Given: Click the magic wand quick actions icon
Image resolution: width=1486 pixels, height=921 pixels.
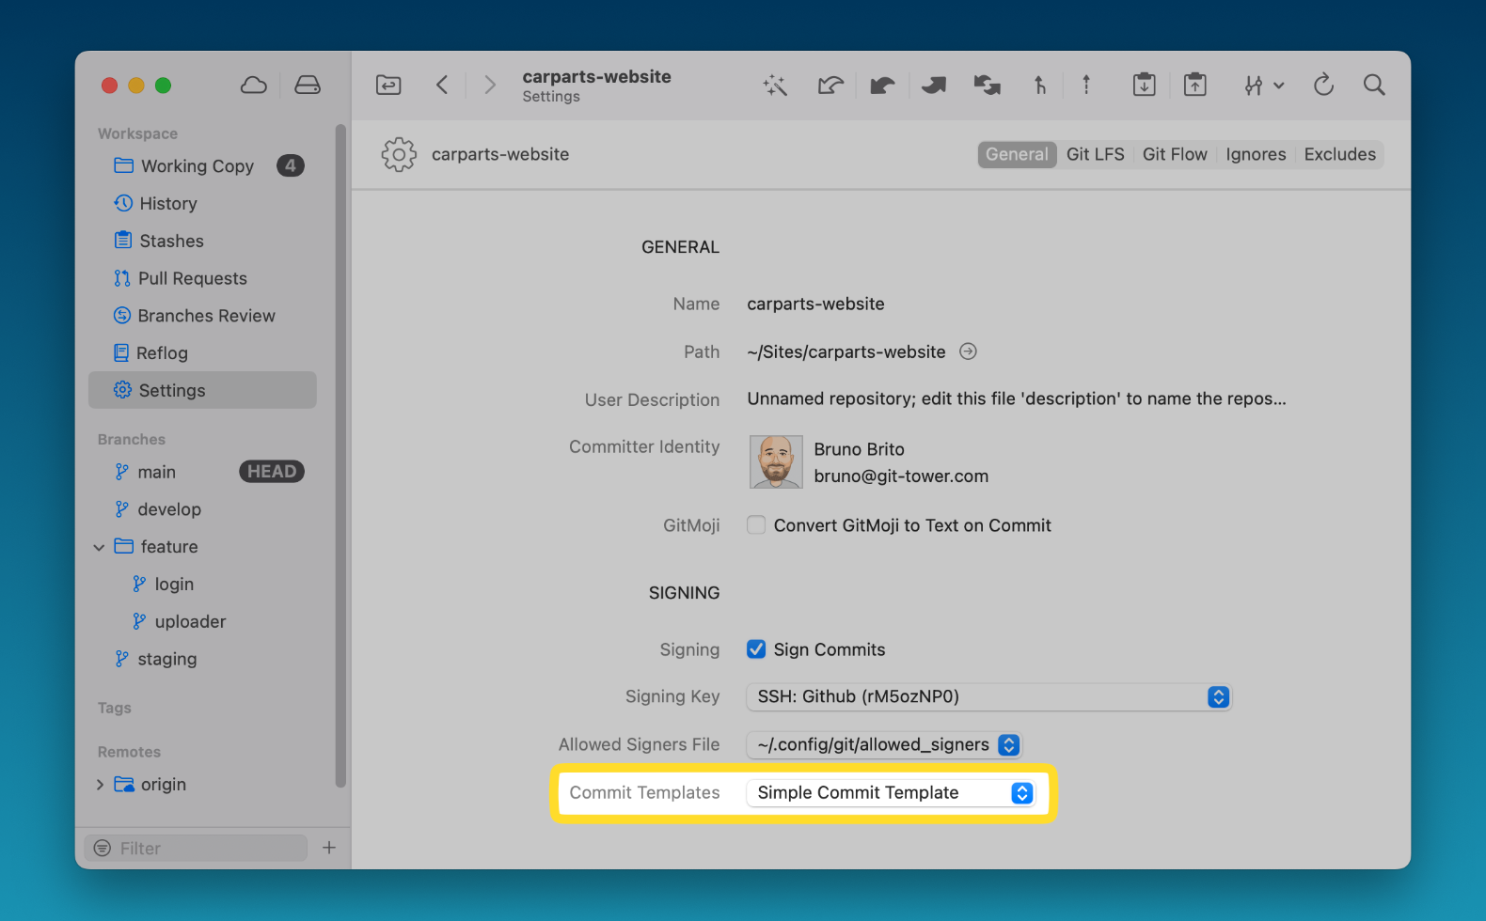Looking at the screenshot, I should 775,86.
